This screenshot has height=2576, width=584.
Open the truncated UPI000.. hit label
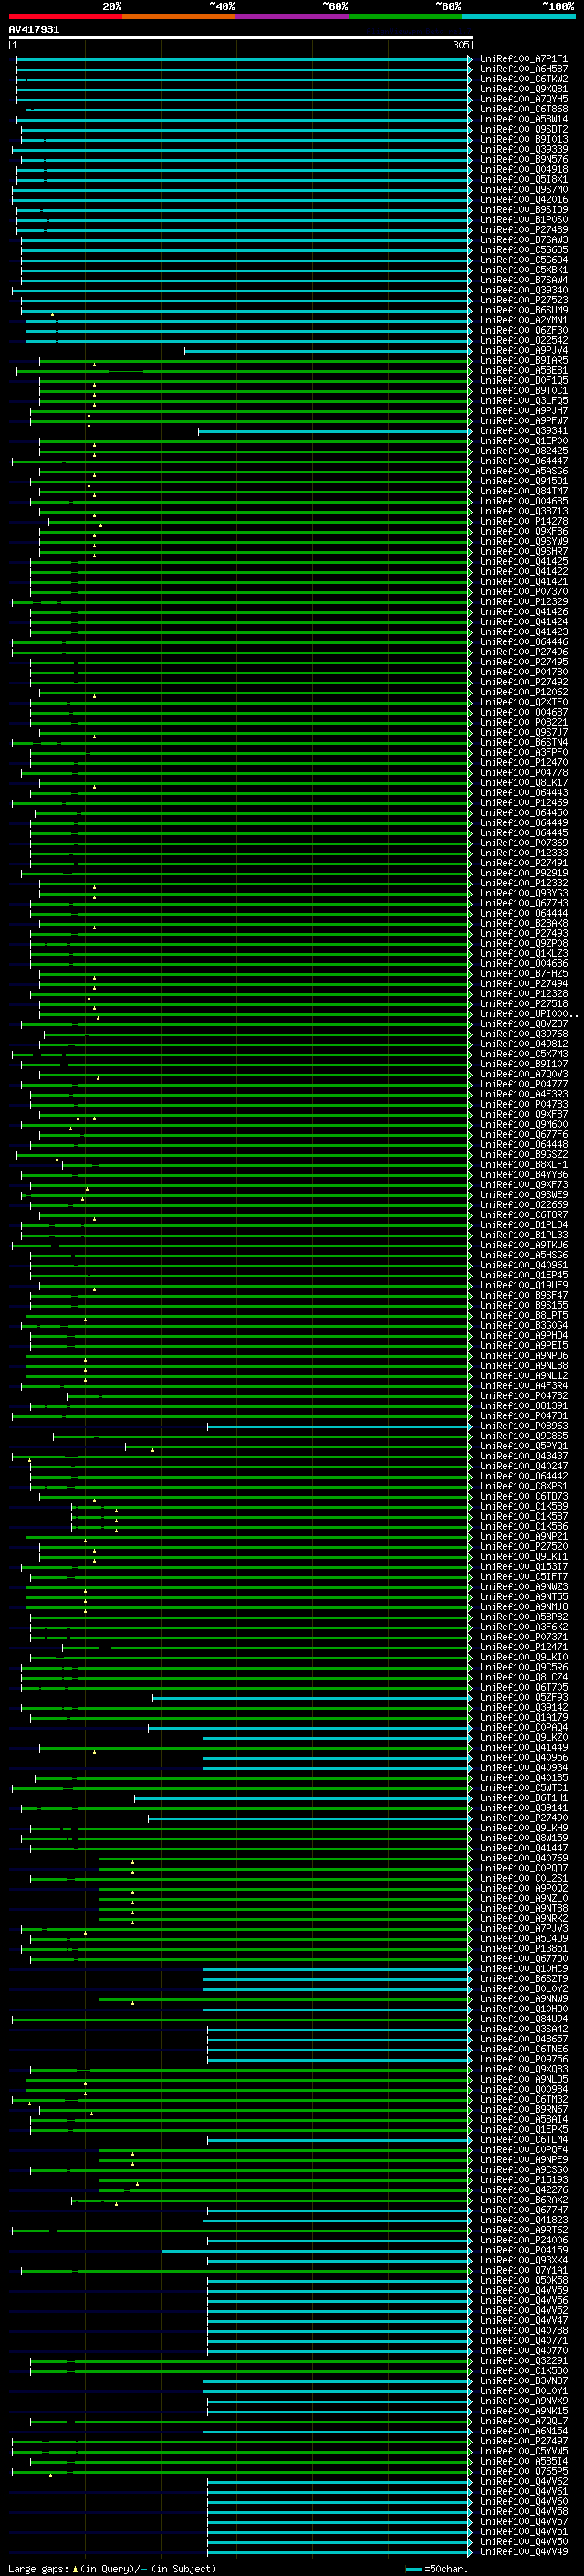tap(529, 1014)
